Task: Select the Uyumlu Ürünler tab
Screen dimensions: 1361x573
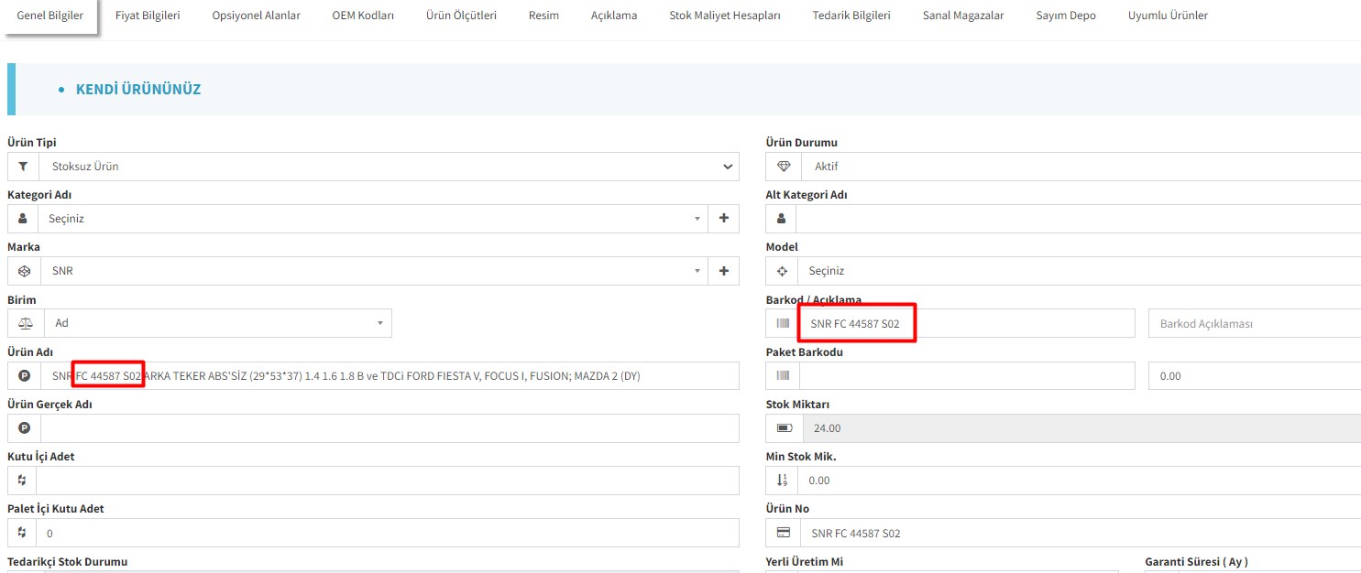Action: coord(1167,16)
